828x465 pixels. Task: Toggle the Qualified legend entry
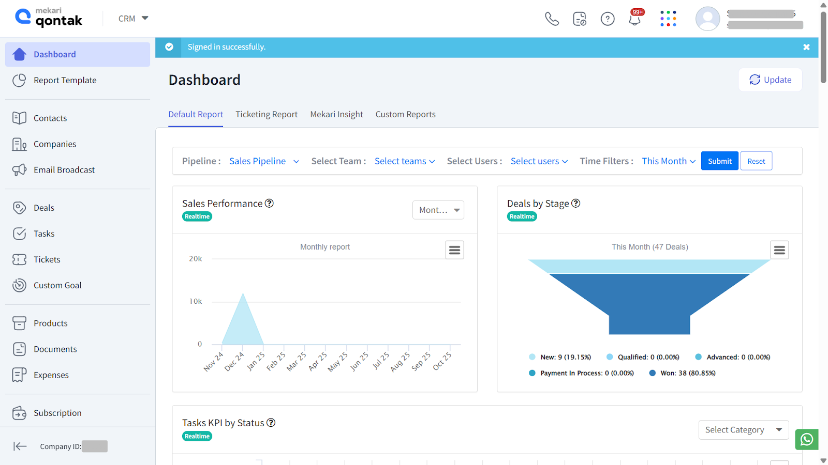pos(643,357)
